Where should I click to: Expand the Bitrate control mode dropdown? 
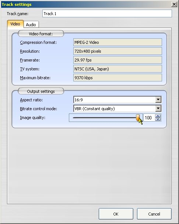pos(158,109)
